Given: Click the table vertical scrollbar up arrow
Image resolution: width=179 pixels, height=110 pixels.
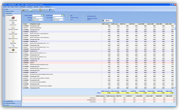Looking at the screenshot, I should (x=175, y=24).
